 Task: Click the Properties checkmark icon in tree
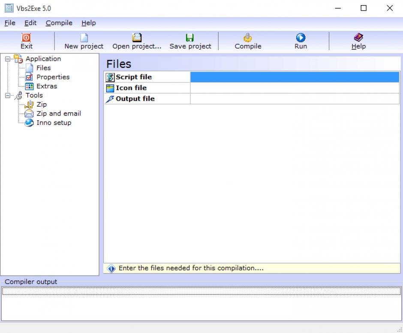pyautogui.click(x=29, y=77)
